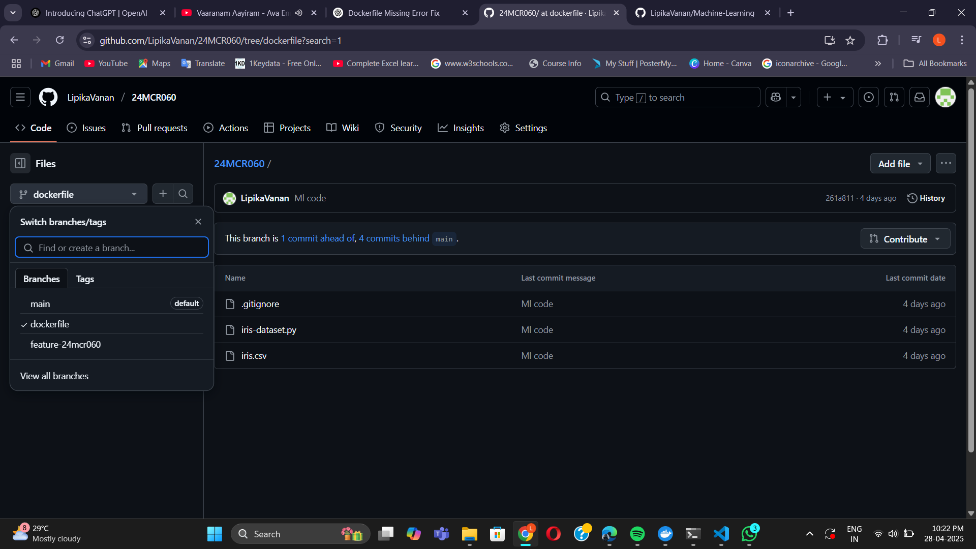View commit History
This screenshot has width=976, height=549.
(x=926, y=198)
